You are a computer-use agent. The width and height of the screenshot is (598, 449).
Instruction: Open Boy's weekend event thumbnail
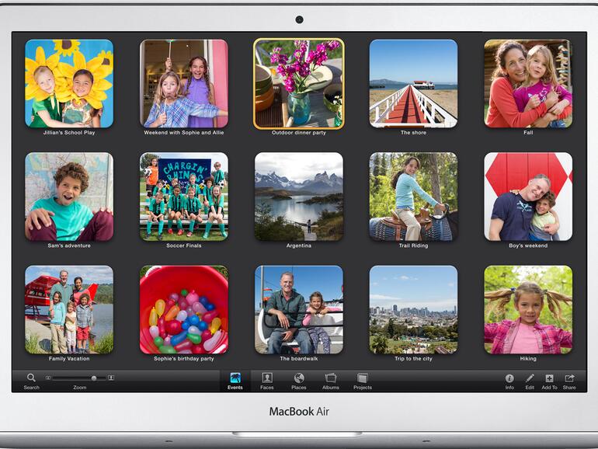click(x=528, y=197)
